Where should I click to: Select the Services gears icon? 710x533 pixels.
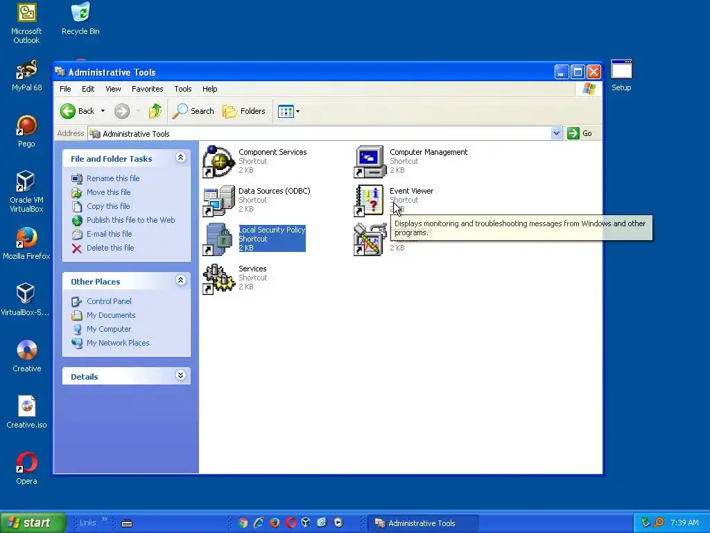click(x=218, y=279)
